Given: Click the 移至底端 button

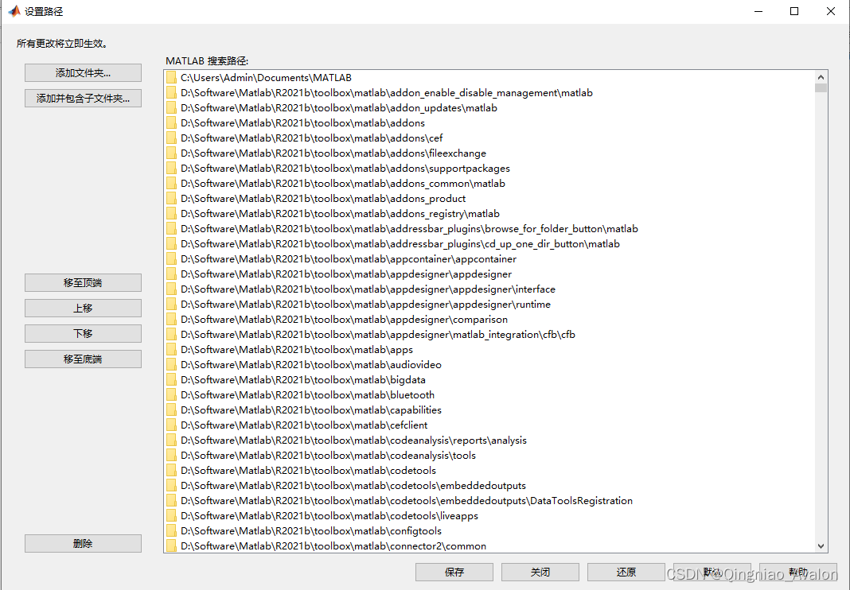Looking at the screenshot, I should (83, 359).
